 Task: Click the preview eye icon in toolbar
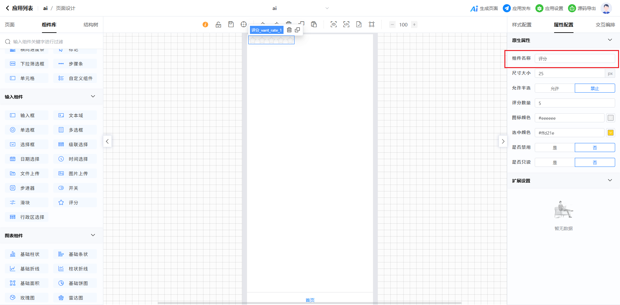(334, 25)
